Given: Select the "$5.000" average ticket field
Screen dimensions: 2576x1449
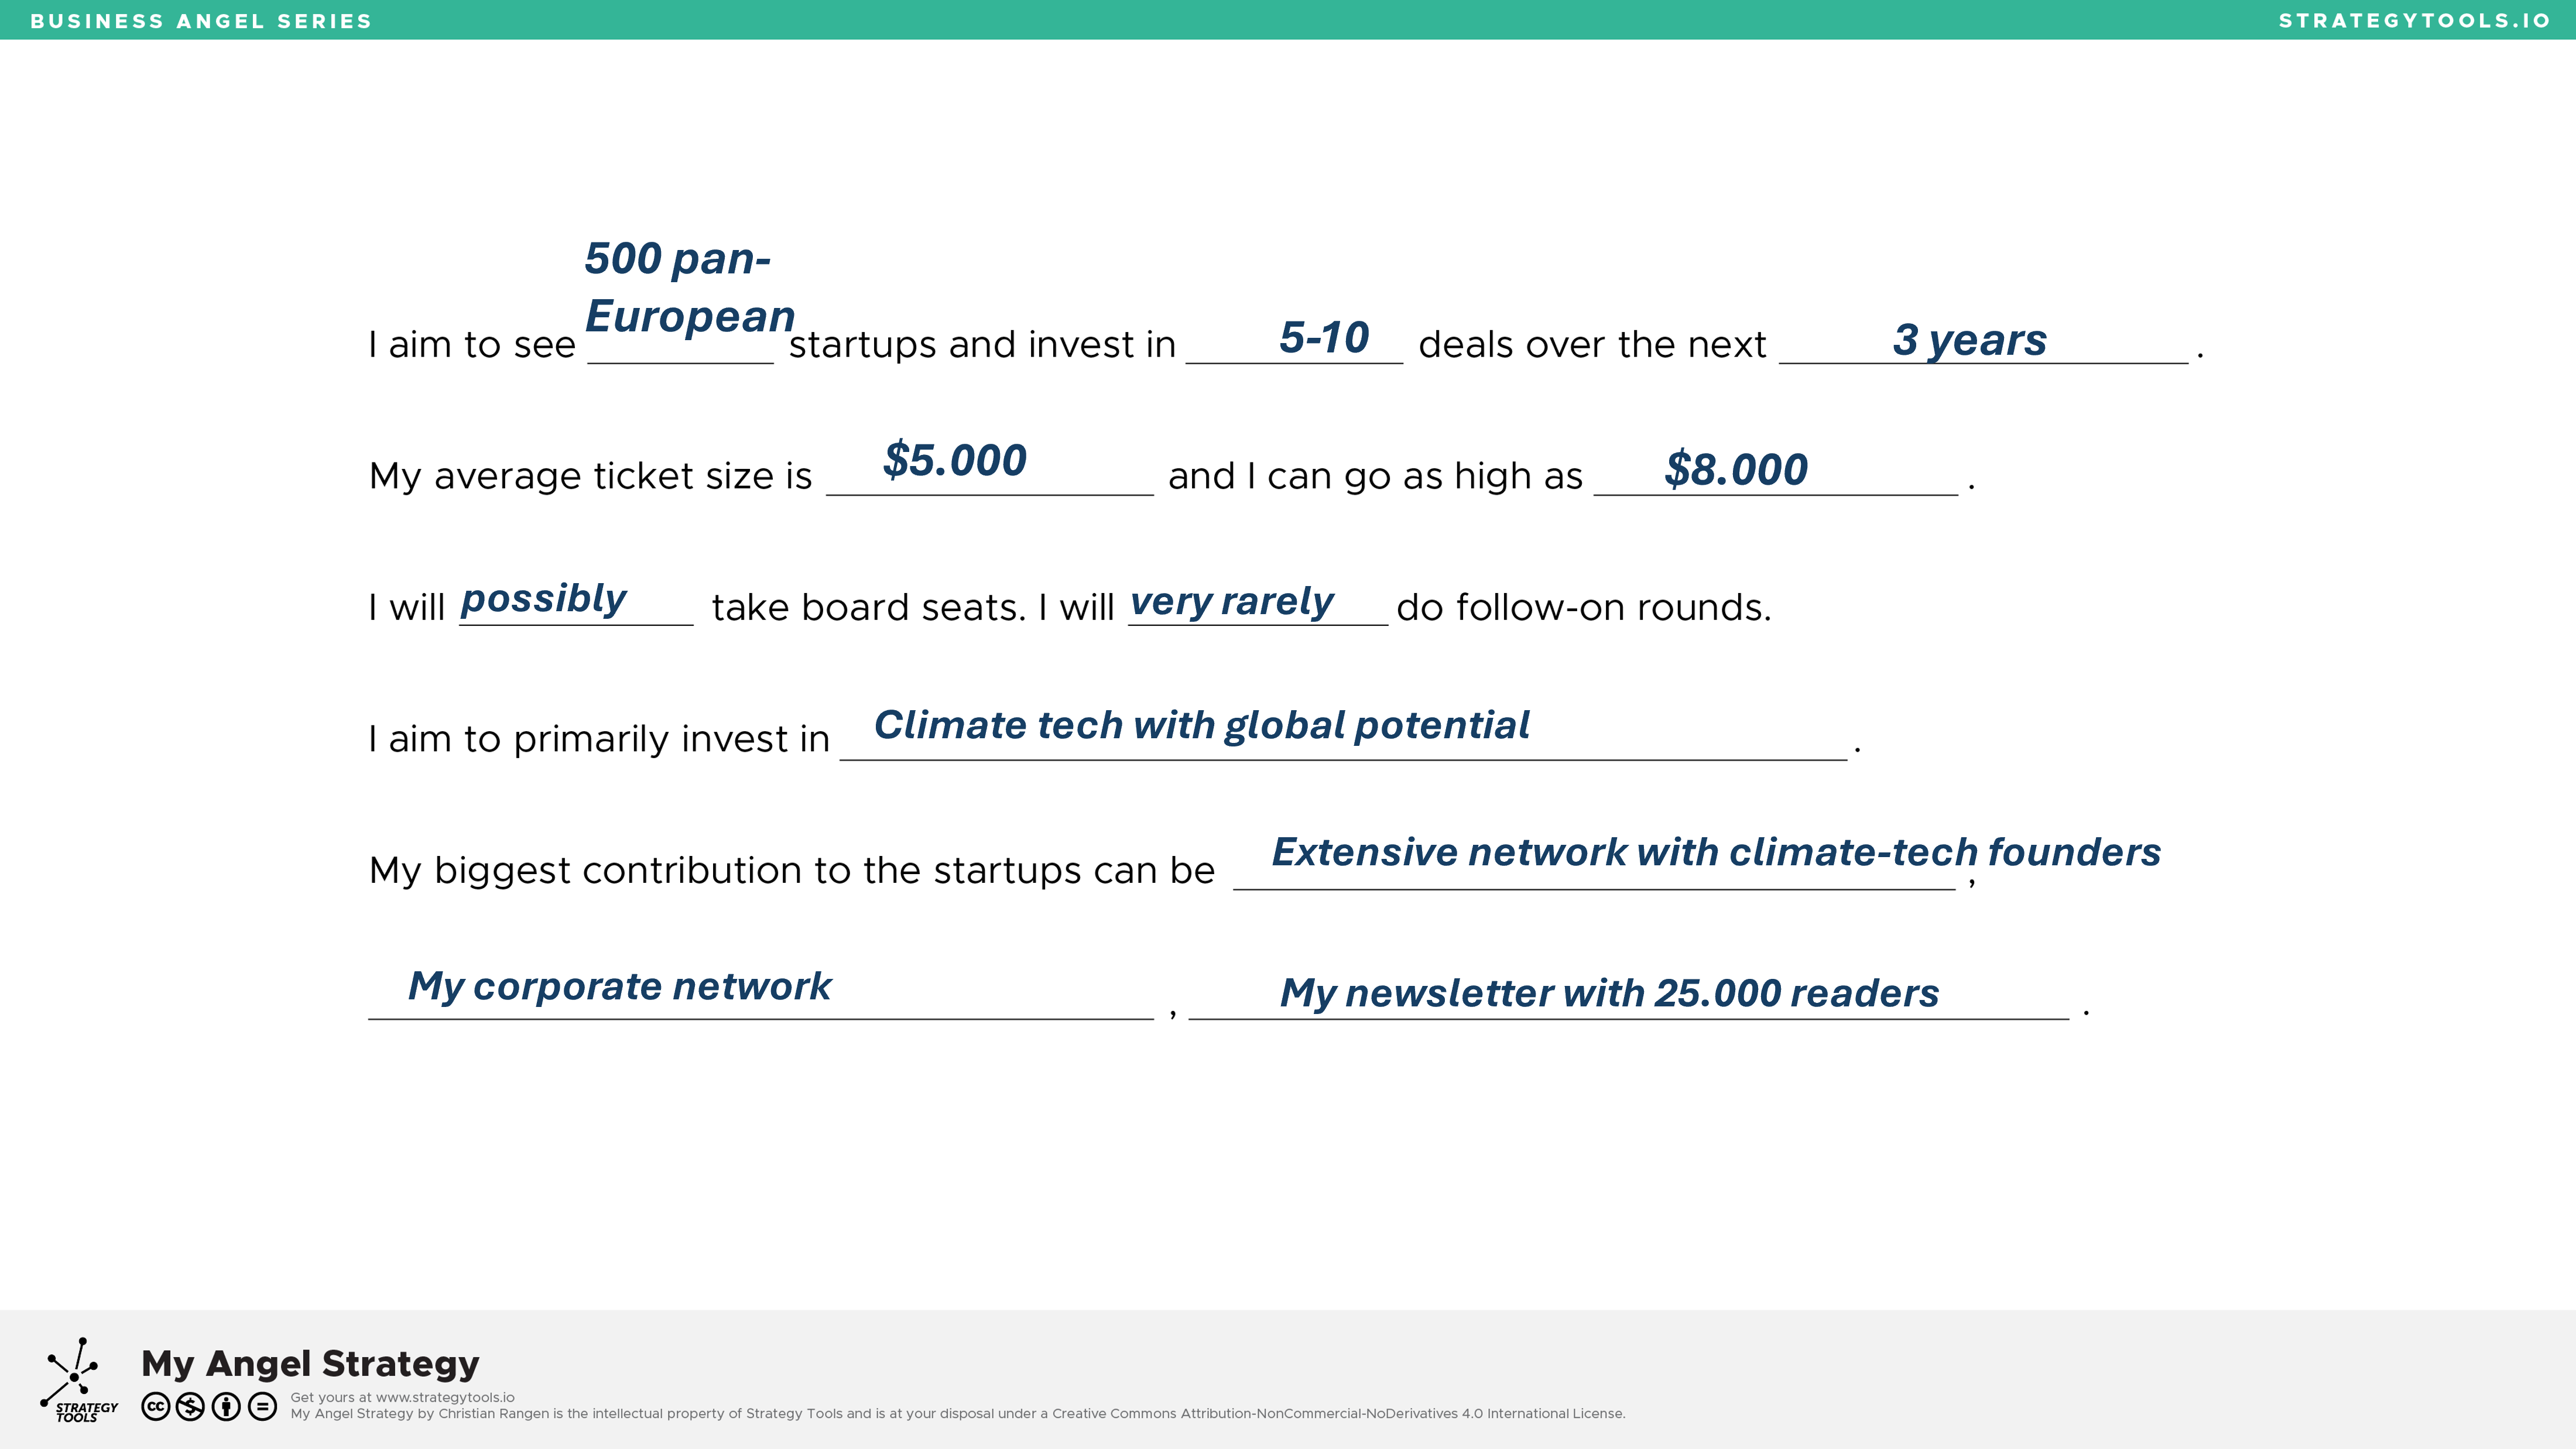Looking at the screenshot, I should (954, 460).
